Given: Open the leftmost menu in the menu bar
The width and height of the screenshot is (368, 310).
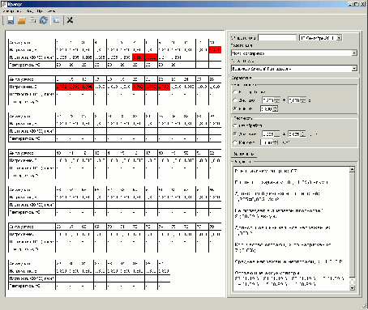Looking at the screenshot, I should tap(12, 11).
